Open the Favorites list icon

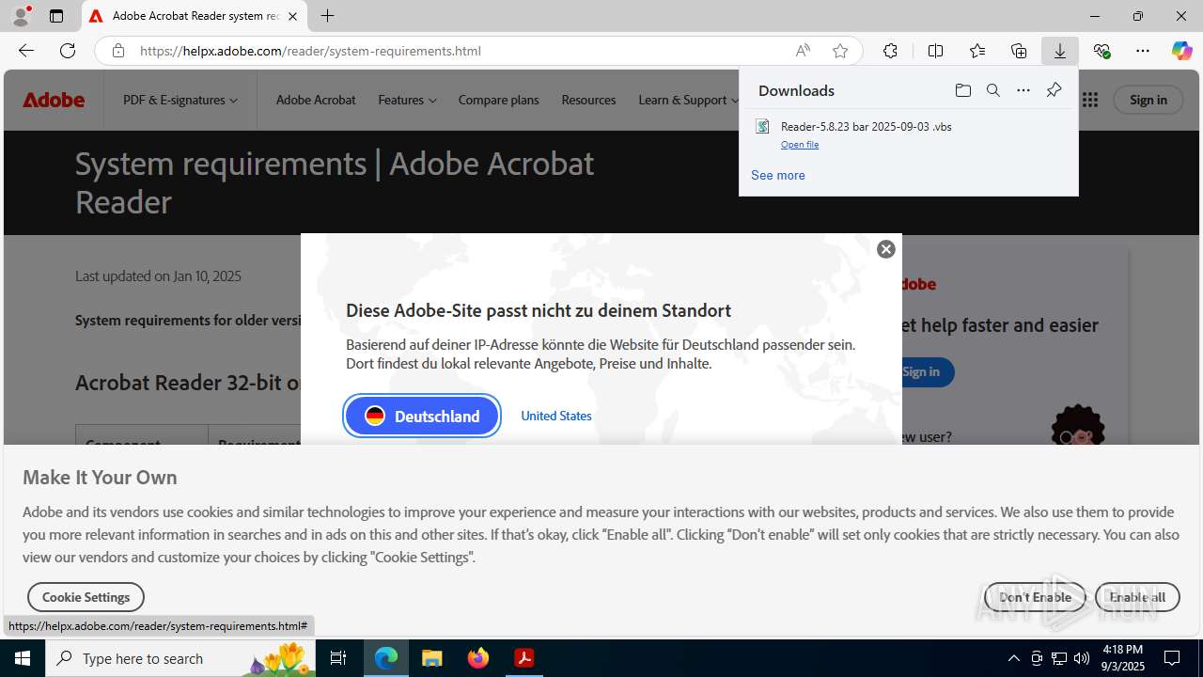click(977, 51)
